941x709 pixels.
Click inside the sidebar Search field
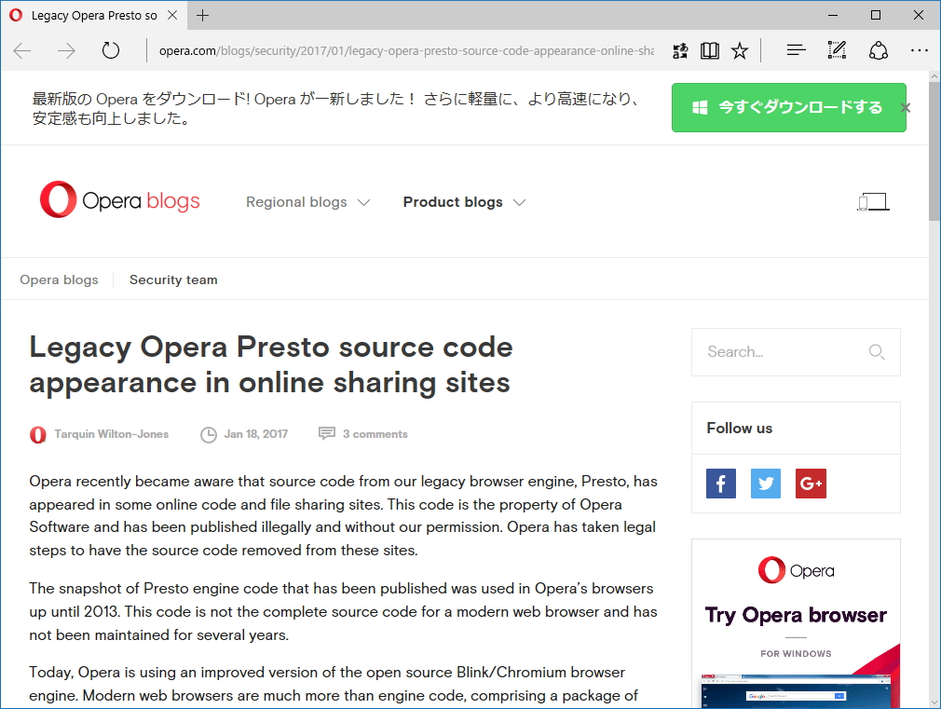(x=783, y=352)
